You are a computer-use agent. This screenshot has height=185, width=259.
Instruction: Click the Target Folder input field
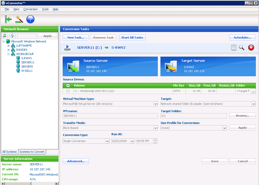(x=193, y=116)
